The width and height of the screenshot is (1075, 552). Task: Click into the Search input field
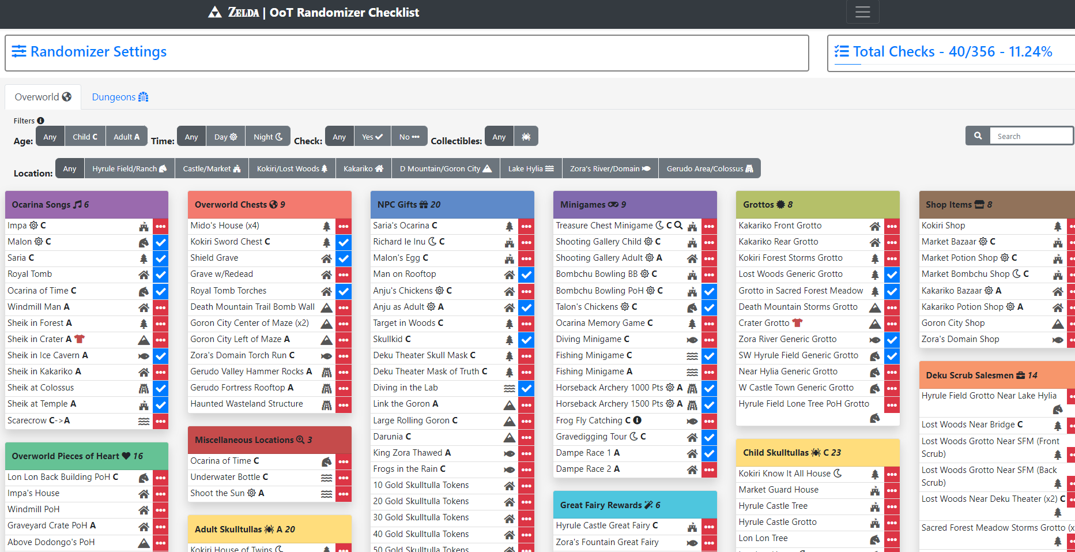[1031, 136]
